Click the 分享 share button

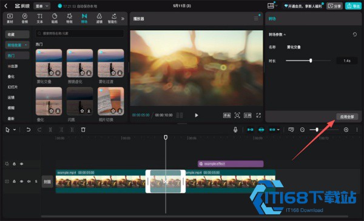click(334, 6)
